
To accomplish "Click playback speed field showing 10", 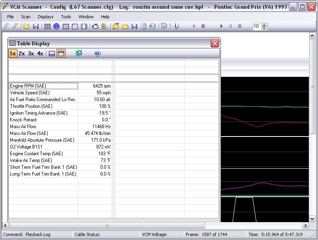I will tap(257, 26).
